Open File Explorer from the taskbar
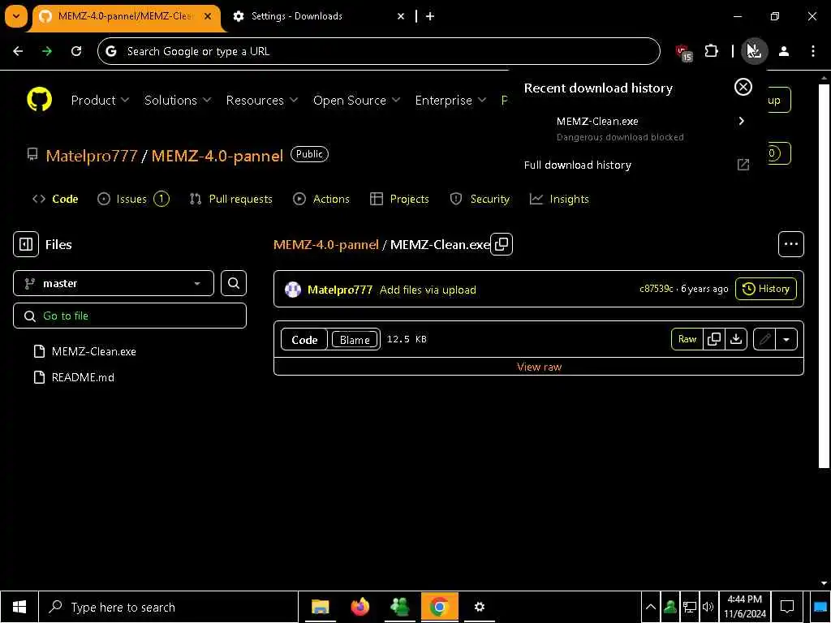This screenshot has height=623, width=831. tap(320, 607)
